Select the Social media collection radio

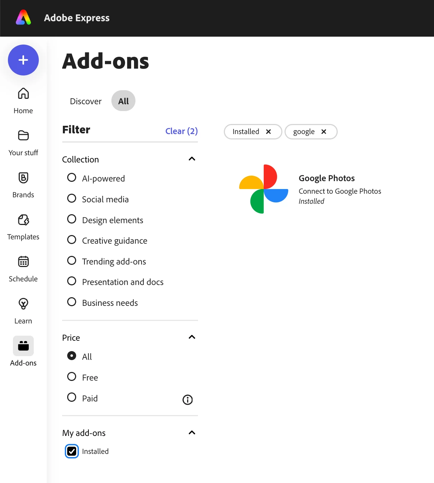coord(72,198)
